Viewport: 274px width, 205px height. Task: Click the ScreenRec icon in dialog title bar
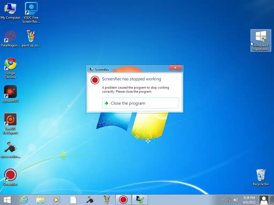click(92, 70)
